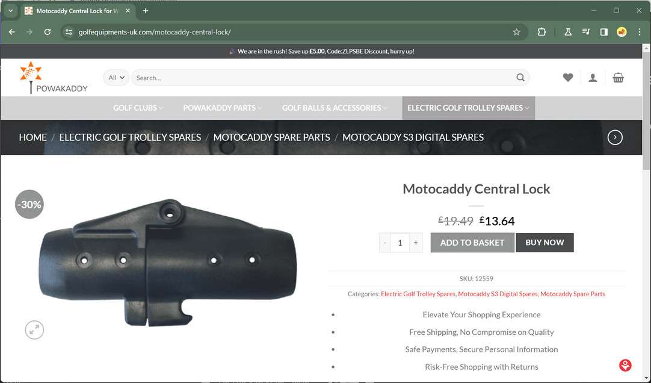Bookmark this page with the star icon
The height and width of the screenshot is (383, 651).
(516, 32)
